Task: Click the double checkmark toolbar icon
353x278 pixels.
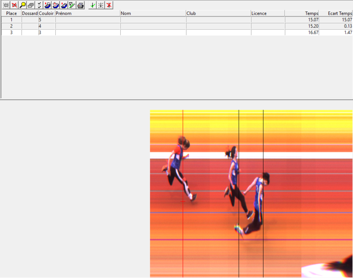Action: point(39,5)
